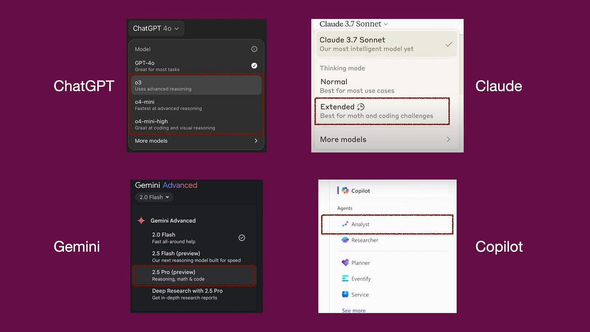Click "Our most intelligent model yet" text
The image size is (590, 332).
coord(367,49)
